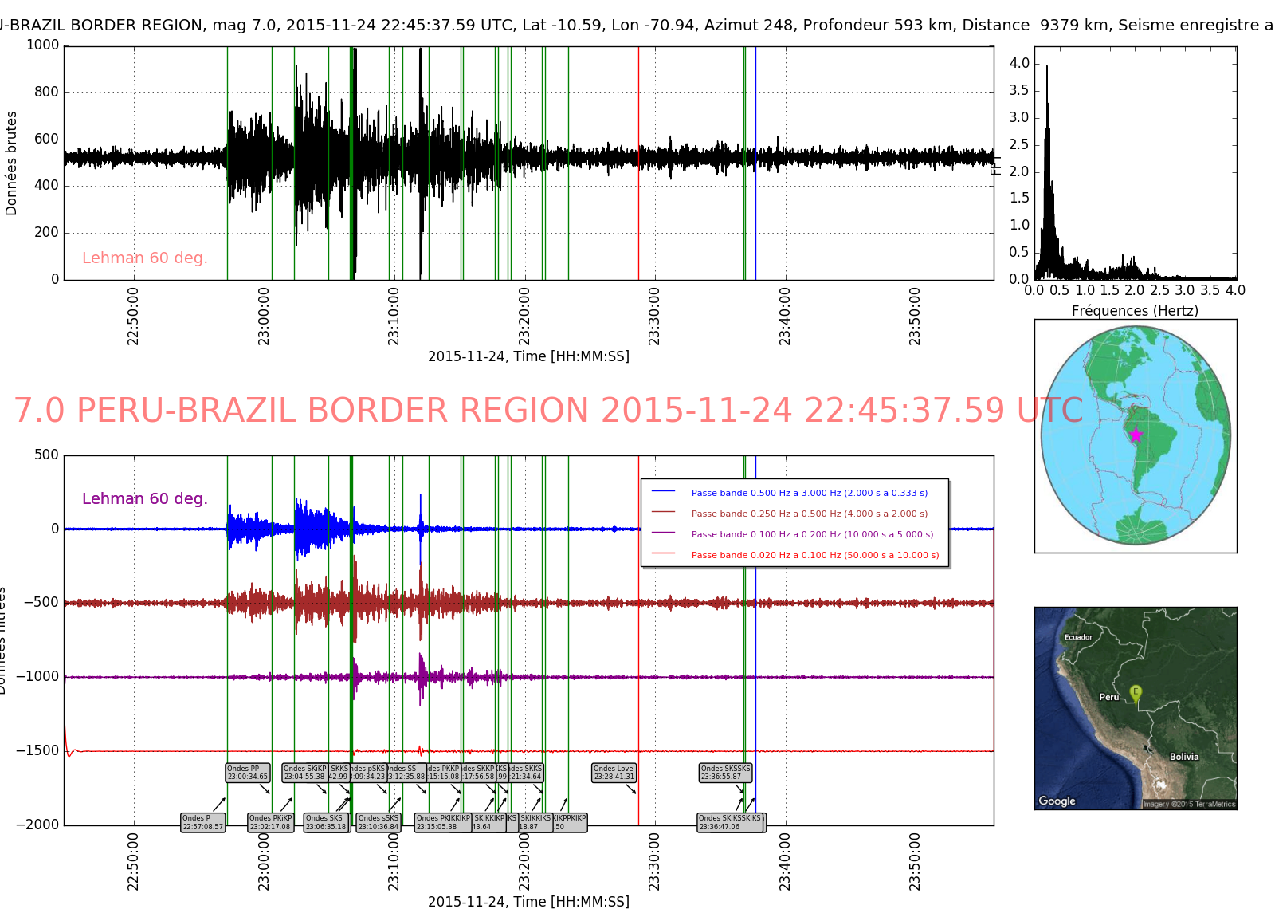Screen dimensions: 1275x917
Task: Click the purple line sample in legend
Action: [663, 533]
